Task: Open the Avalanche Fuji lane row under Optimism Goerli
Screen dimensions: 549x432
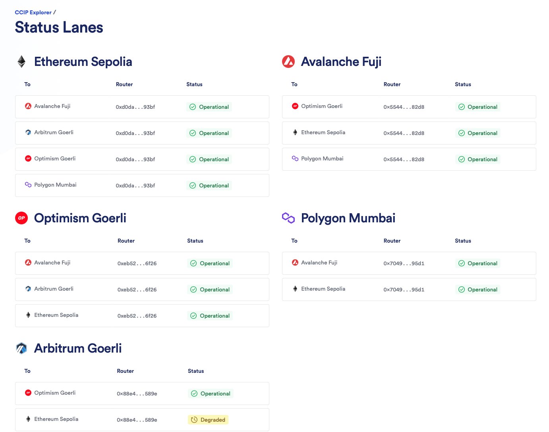Action: [142, 263]
